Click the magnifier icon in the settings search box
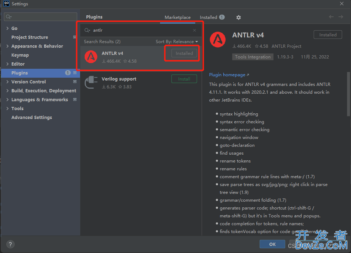This screenshot has height=253, width=351. pos(9,17)
